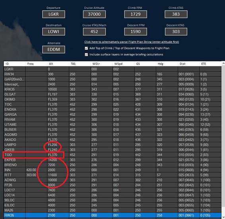Click the Dist column header
The width and height of the screenshot is (225, 219).
coord(188,64)
